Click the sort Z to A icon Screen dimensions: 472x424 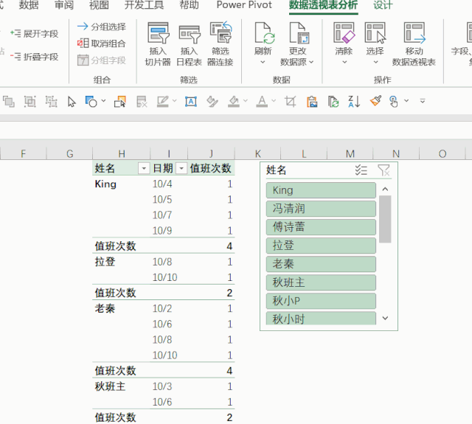[x=354, y=102]
